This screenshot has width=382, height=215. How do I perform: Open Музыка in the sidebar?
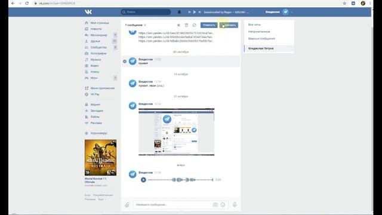(95, 60)
